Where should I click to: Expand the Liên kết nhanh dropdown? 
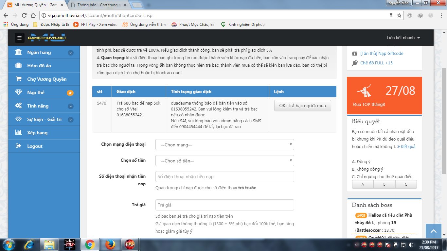coord(403,38)
